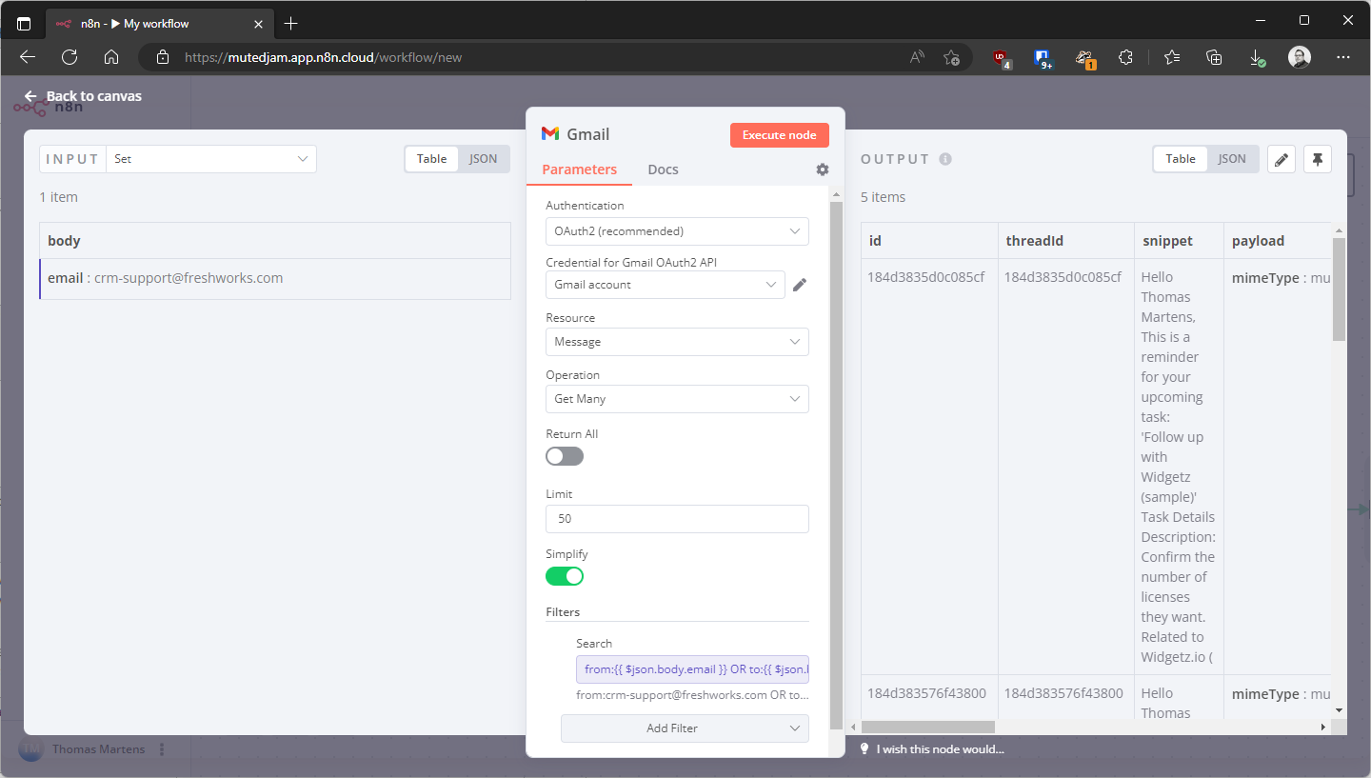Disable the Simplify switch
The image size is (1371, 778).
pyautogui.click(x=565, y=576)
